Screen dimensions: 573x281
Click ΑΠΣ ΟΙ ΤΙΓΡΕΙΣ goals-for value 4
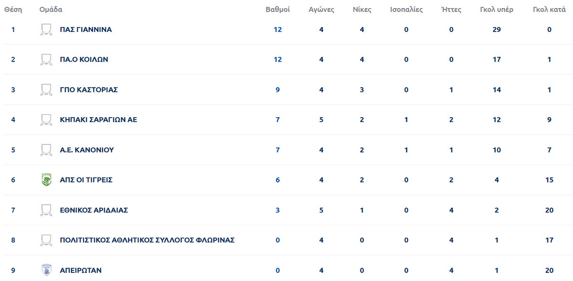[x=497, y=180]
